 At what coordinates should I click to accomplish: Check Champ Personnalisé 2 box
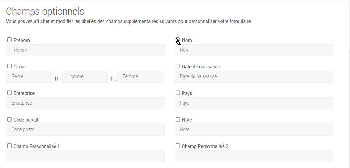pos(178,146)
